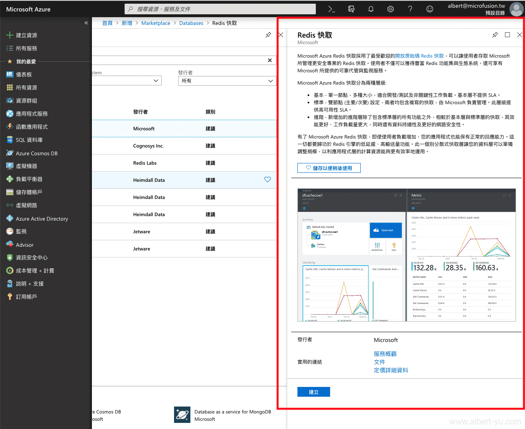Open 儲存體帳戶 icon in sidebar

click(x=10, y=192)
